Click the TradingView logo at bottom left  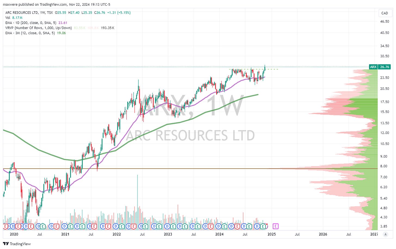click(17, 244)
